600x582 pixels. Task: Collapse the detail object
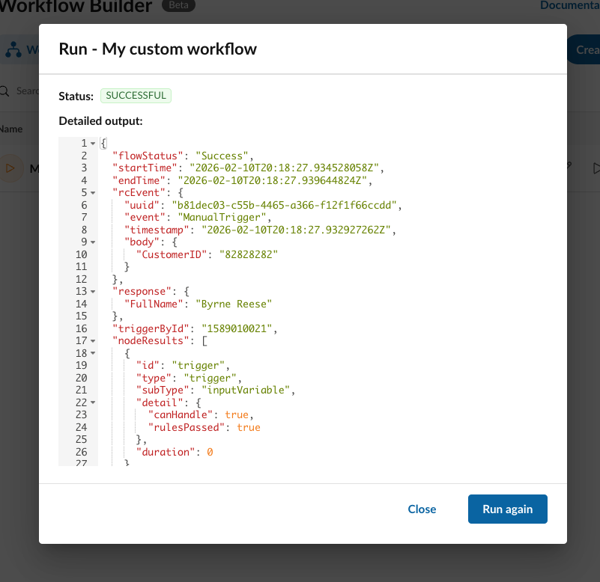[x=92, y=402]
